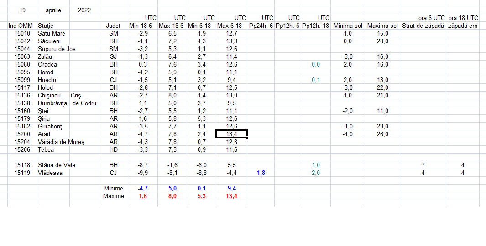This screenshot has height=246, width=486.
Task: Click Vlădeasa's Min 18-6 value '-9,9'
Action: point(143,173)
